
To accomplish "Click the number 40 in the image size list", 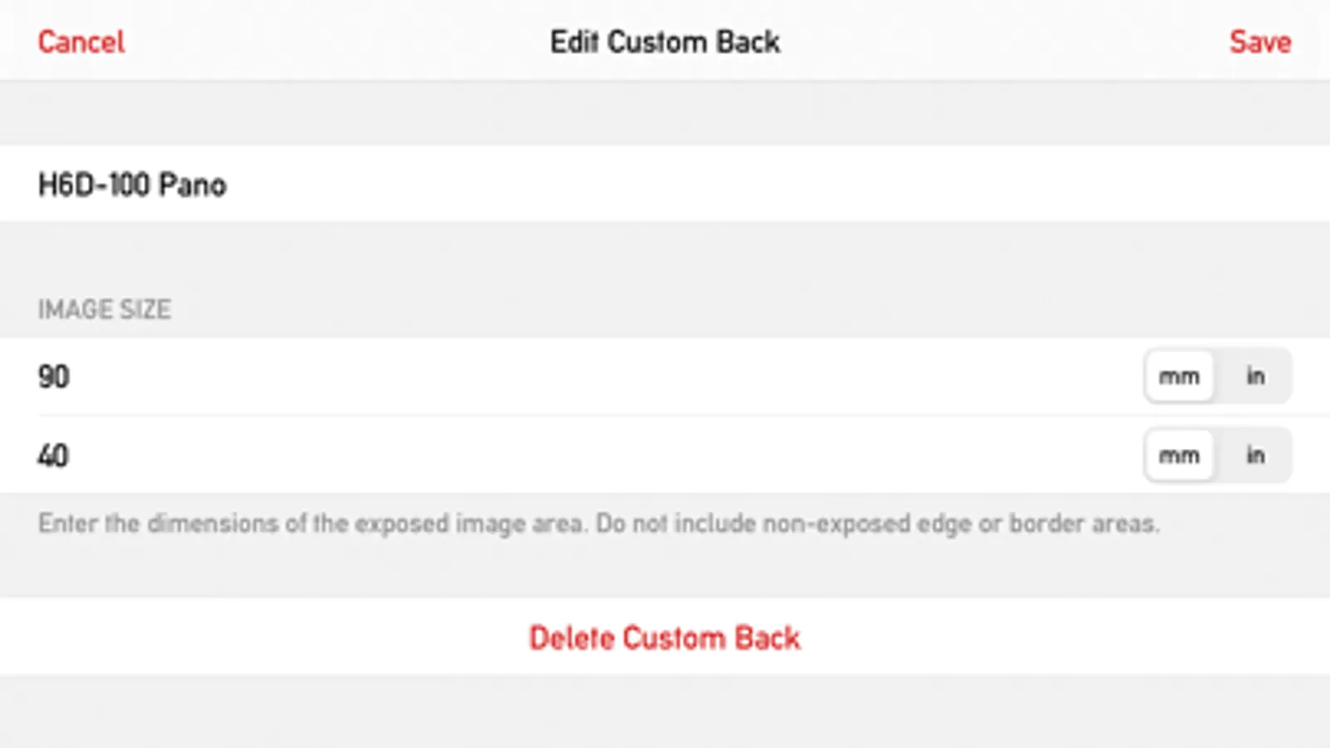I will [x=52, y=455].
